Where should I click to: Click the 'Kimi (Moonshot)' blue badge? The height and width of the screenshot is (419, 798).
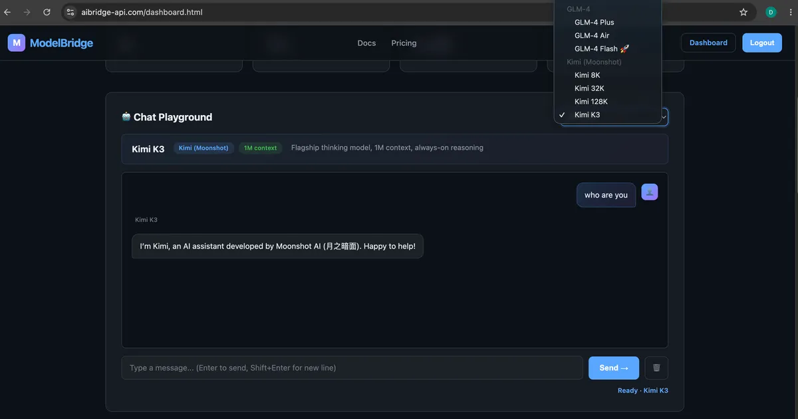click(203, 148)
